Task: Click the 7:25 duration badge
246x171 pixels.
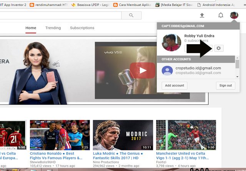Action: coord(85,147)
